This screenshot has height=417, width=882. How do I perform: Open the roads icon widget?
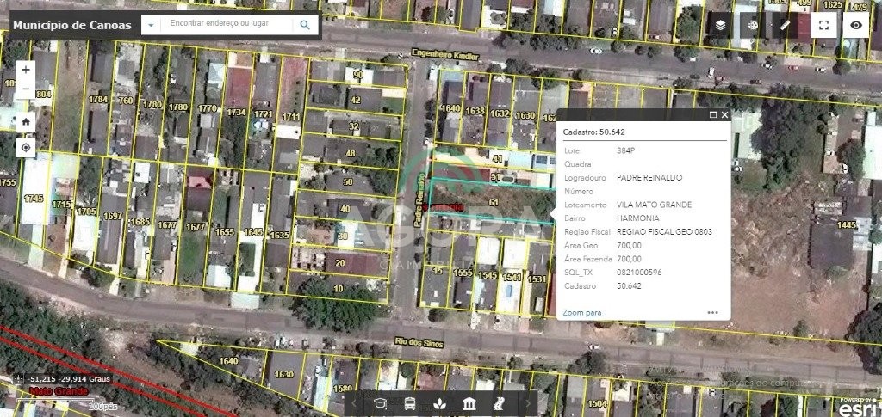point(499,403)
